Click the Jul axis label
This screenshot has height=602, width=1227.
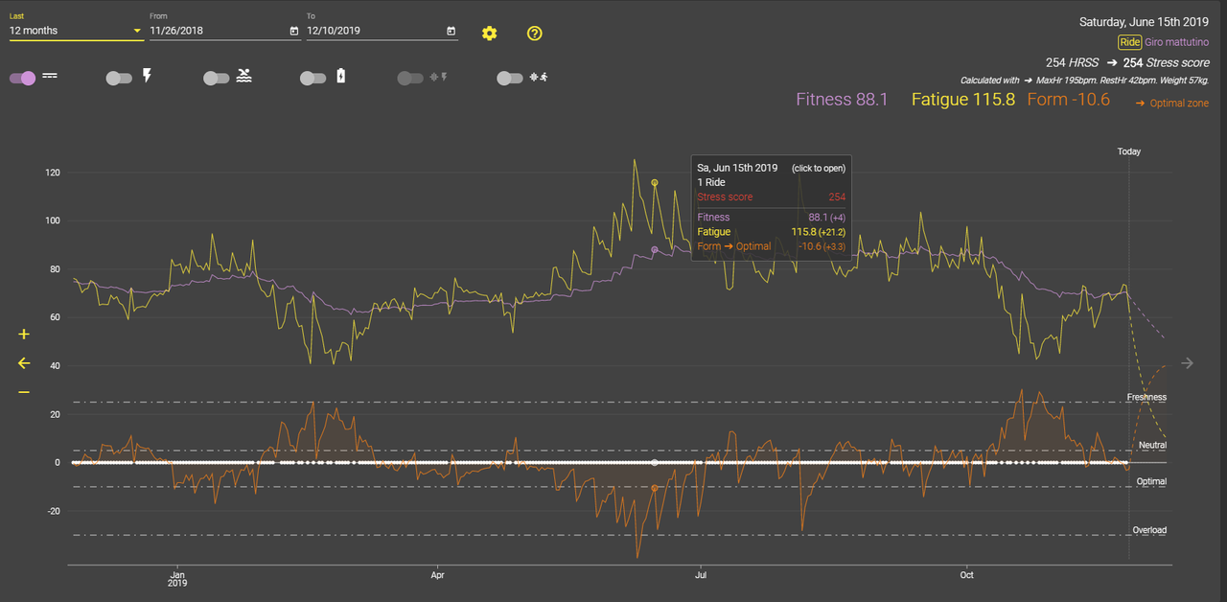[701, 575]
